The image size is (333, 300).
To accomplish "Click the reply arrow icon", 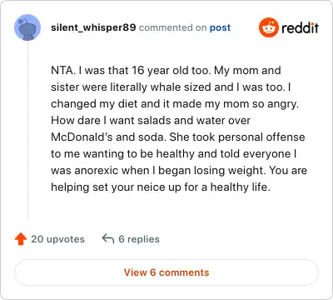I will pyautogui.click(x=108, y=238).
